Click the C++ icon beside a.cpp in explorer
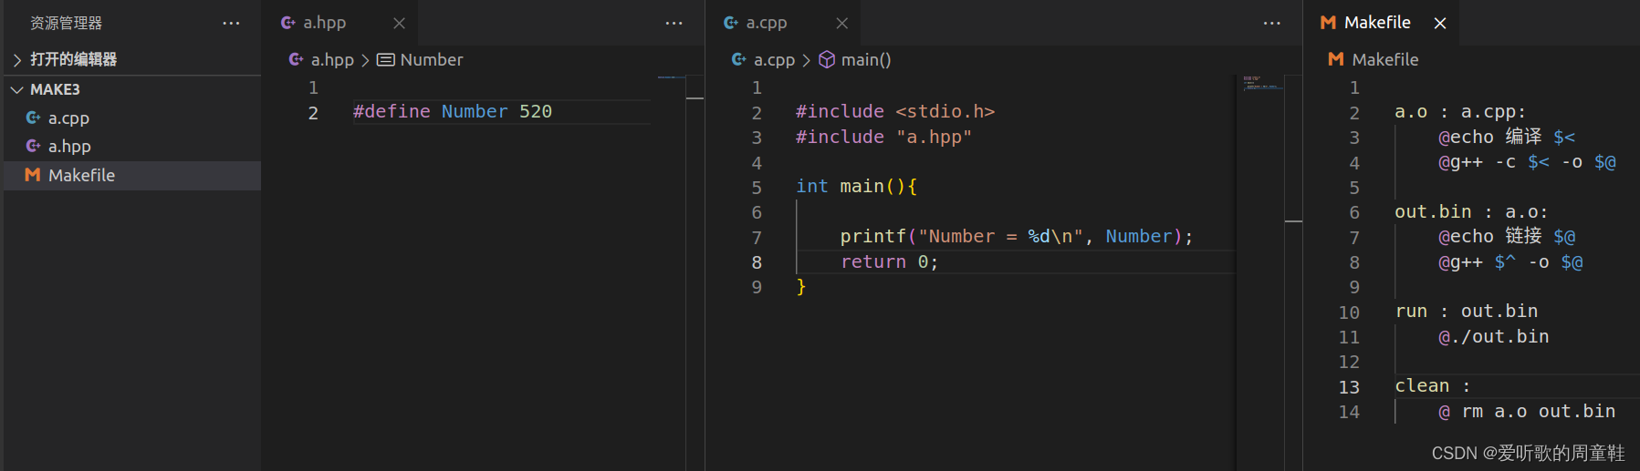This screenshot has height=471, width=1640. point(34,118)
